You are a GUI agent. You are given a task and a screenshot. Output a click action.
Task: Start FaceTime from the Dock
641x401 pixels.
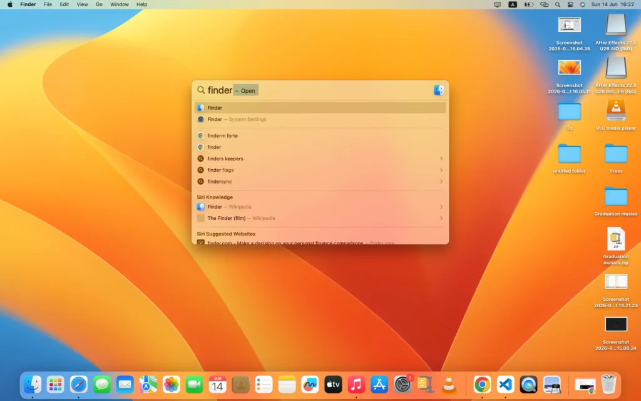[x=194, y=385]
